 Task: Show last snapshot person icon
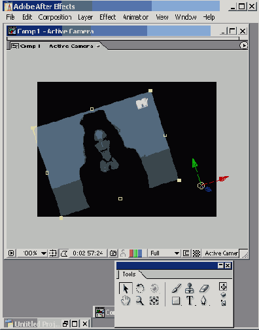click(123, 253)
